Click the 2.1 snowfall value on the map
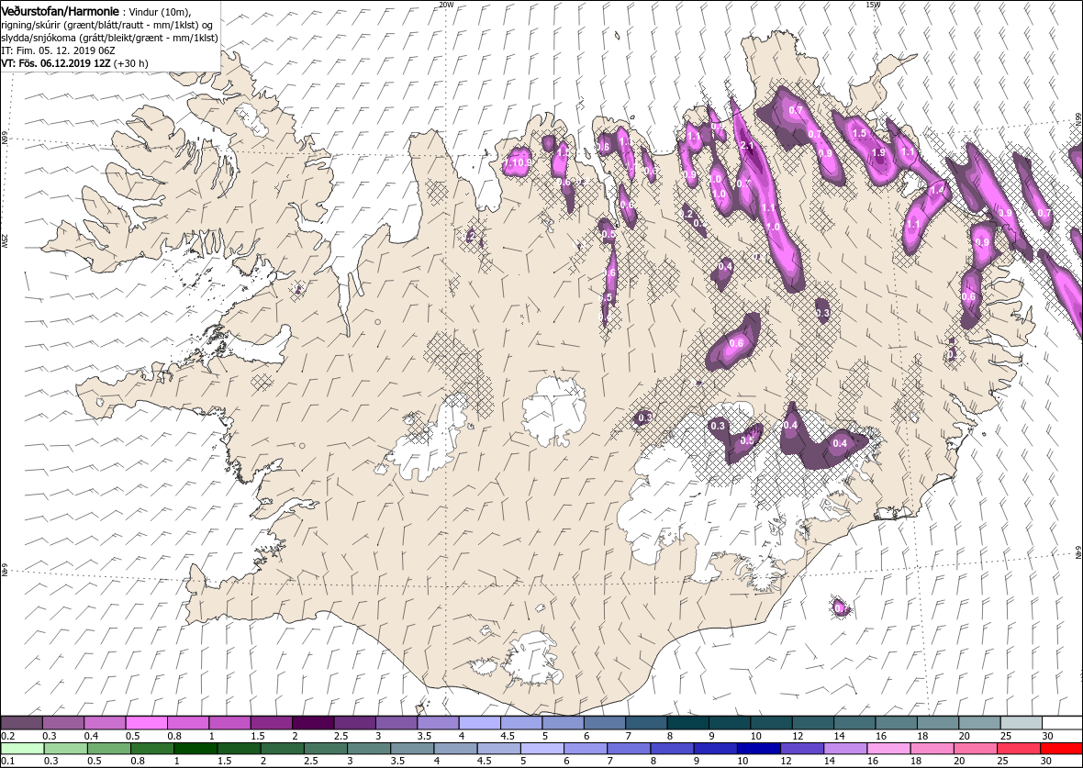The height and width of the screenshot is (768, 1083). pyautogui.click(x=747, y=146)
